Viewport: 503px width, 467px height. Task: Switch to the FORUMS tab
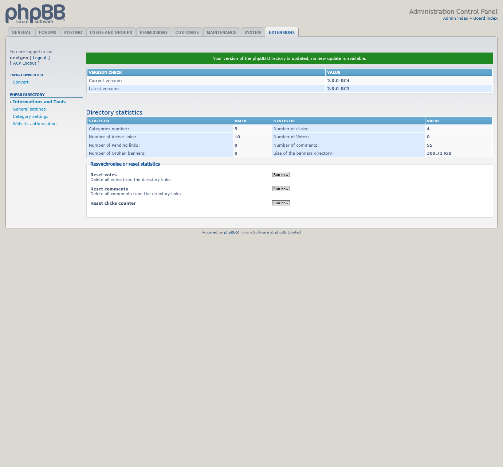pos(47,32)
